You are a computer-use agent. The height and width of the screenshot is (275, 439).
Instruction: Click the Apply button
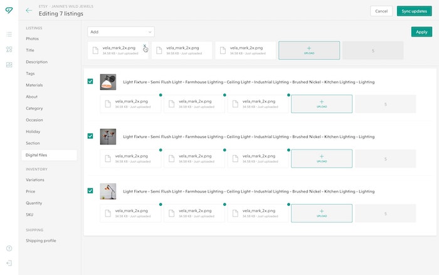[421, 32]
